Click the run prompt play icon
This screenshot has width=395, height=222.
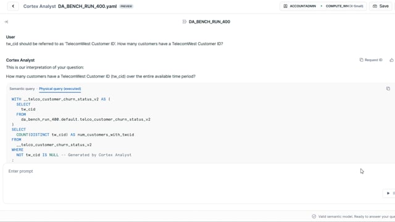tap(388, 193)
